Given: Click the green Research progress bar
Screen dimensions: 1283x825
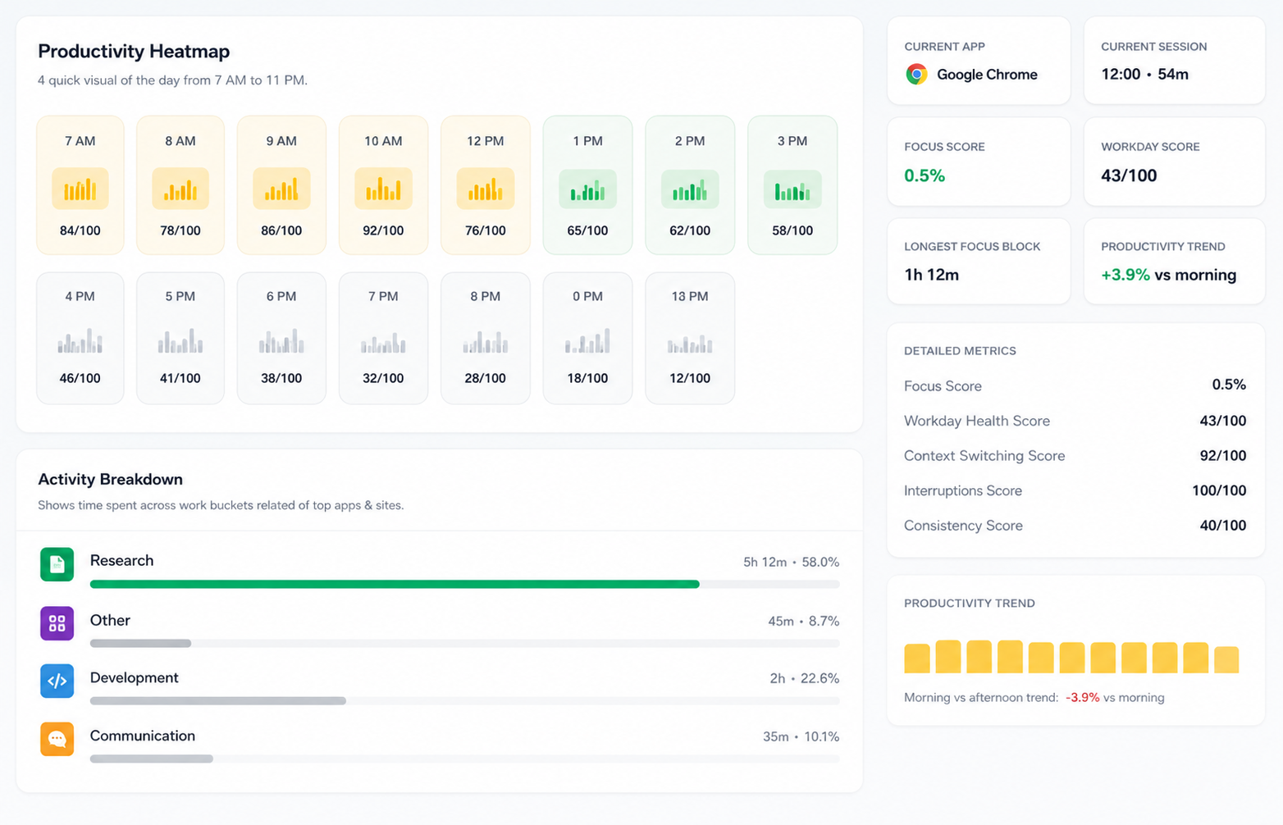Looking at the screenshot, I should 395,585.
